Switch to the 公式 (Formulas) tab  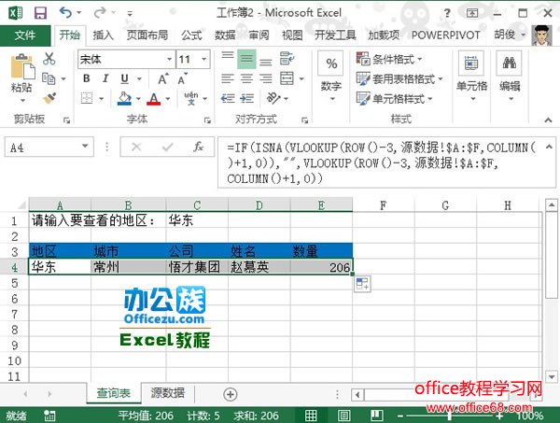(191, 35)
